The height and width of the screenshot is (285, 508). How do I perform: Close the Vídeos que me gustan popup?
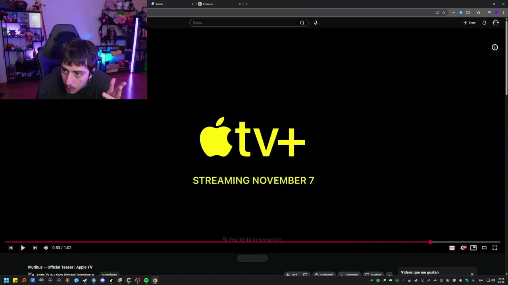(x=472, y=274)
